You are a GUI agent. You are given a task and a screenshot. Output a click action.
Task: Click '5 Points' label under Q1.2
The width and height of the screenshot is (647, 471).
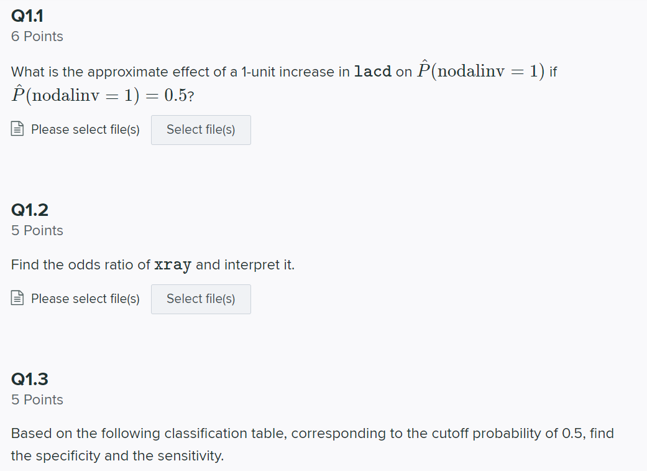pyautogui.click(x=37, y=231)
